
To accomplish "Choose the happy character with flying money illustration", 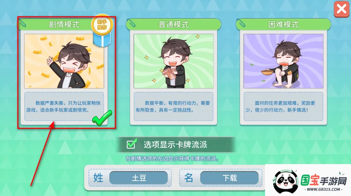I will pos(64,61).
